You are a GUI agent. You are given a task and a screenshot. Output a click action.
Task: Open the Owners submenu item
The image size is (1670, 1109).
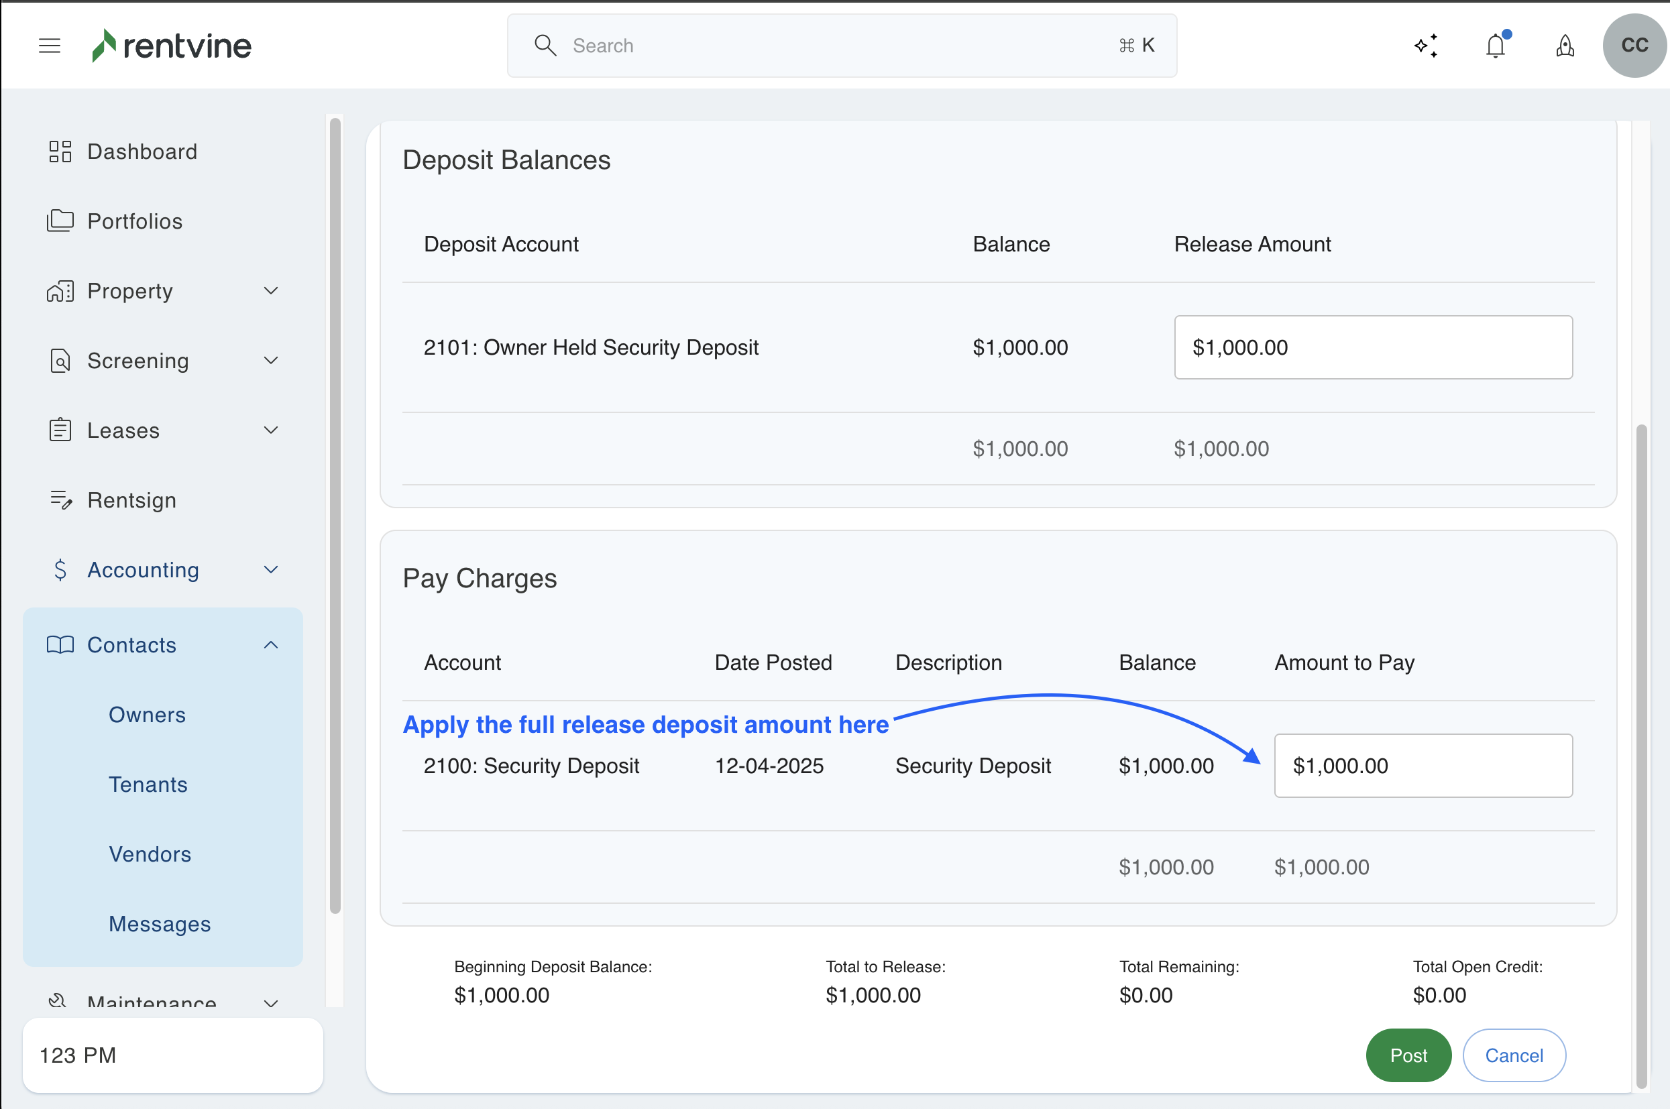(x=147, y=714)
